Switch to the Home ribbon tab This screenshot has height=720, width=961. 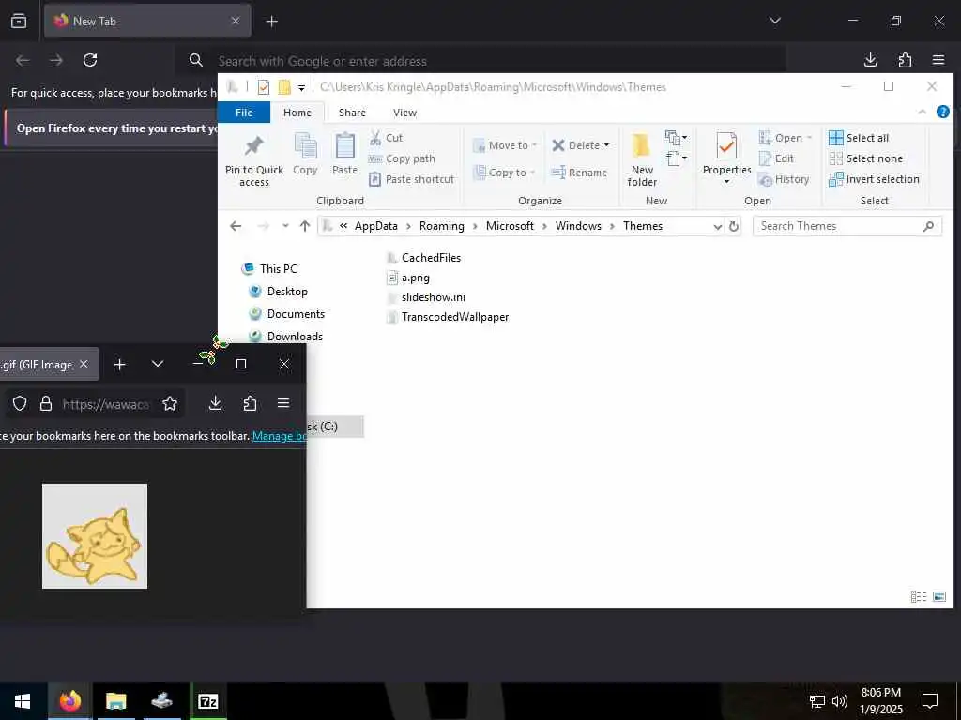(x=297, y=112)
